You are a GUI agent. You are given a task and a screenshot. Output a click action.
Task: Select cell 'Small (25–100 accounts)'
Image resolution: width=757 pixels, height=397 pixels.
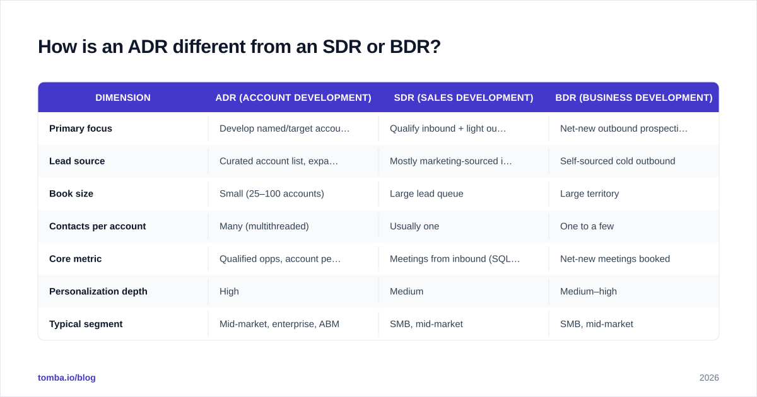pyautogui.click(x=293, y=194)
